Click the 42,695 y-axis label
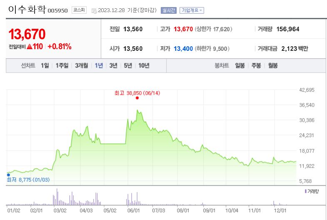The height and width of the screenshot is (220, 327). point(307,90)
